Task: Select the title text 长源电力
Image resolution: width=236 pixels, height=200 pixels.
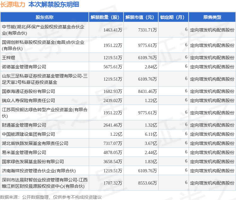Action: (13, 4)
